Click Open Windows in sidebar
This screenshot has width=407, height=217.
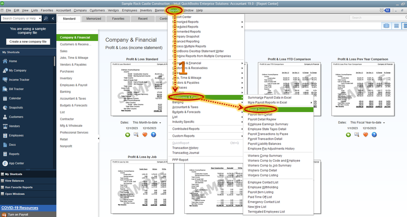15,194
